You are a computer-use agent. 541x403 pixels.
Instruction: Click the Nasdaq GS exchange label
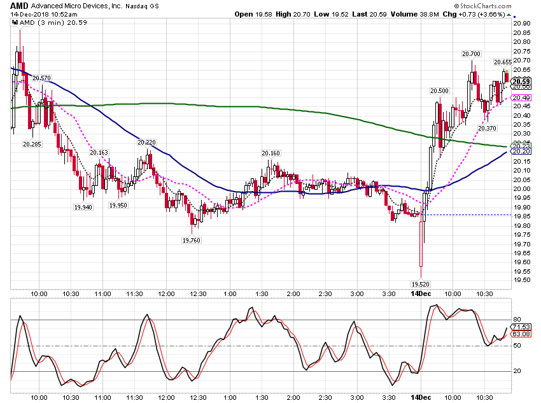[142, 6]
